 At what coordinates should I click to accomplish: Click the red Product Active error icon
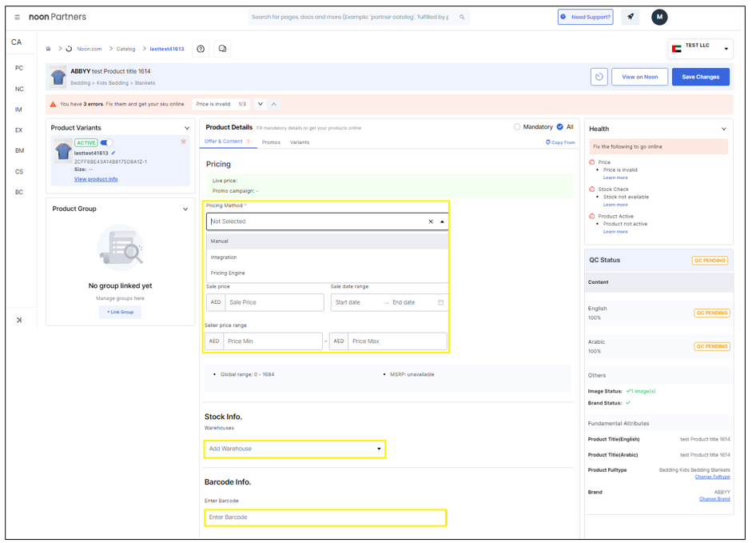(x=592, y=216)
